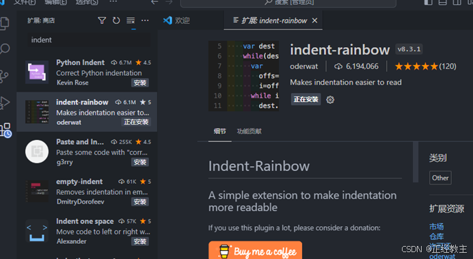Filter extensions with the funnel icon
This screenshot has height=259, width=473.
pos(102,21)
